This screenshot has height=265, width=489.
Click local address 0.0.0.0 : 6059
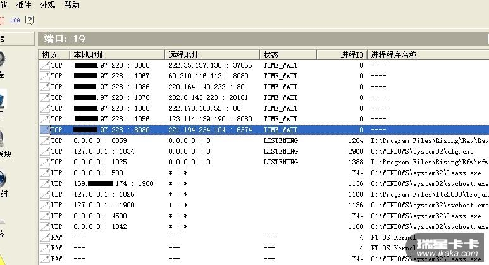[100, 140]
